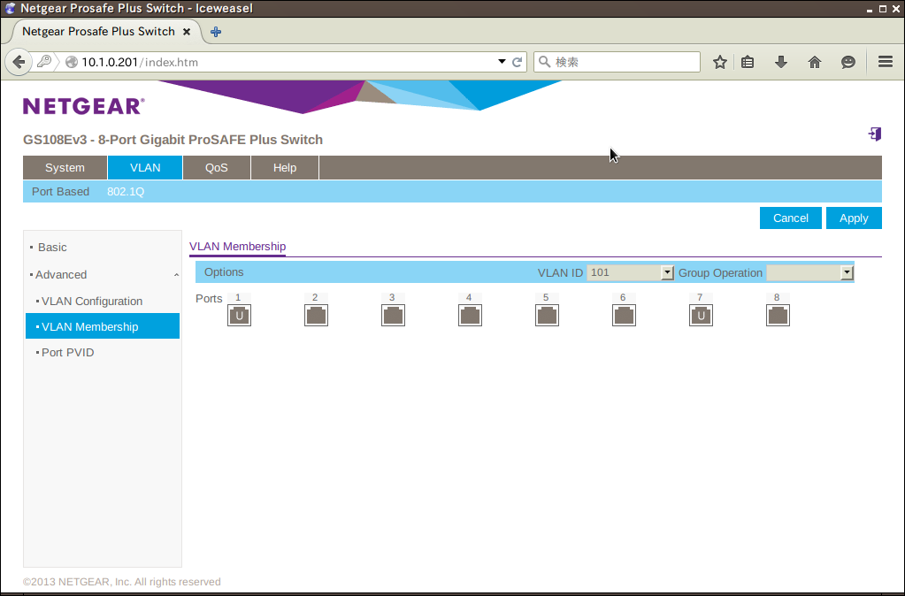Viewport: 905px width, 596px height.
Task: Open a new browser tab
Action: (216, 32)
